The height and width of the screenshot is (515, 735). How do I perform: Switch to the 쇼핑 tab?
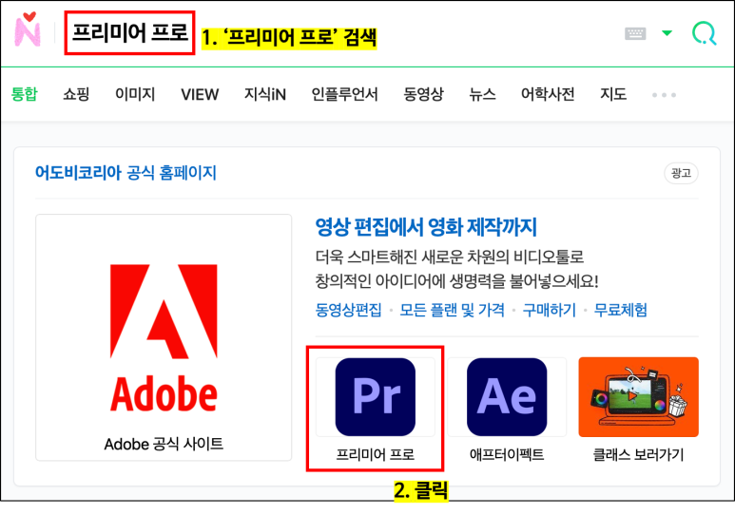(76, 94)
